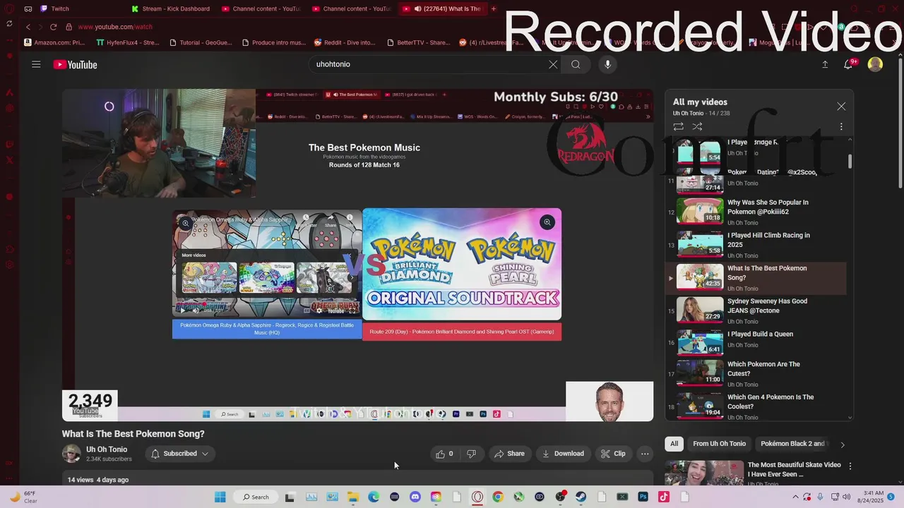The width and height of the screenshot is (904, 508).
Task: Play Why Was She So Popular In Pokemon
Action: click(756, 211)
